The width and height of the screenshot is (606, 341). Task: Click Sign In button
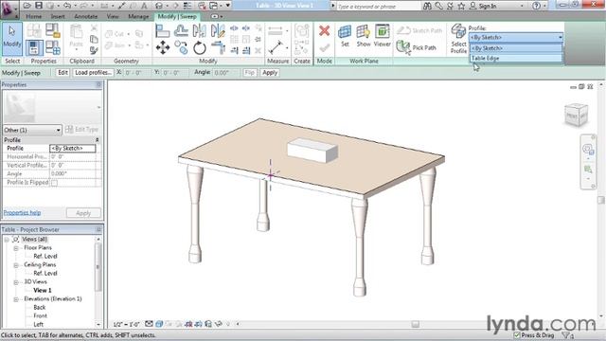coord(483,6)
